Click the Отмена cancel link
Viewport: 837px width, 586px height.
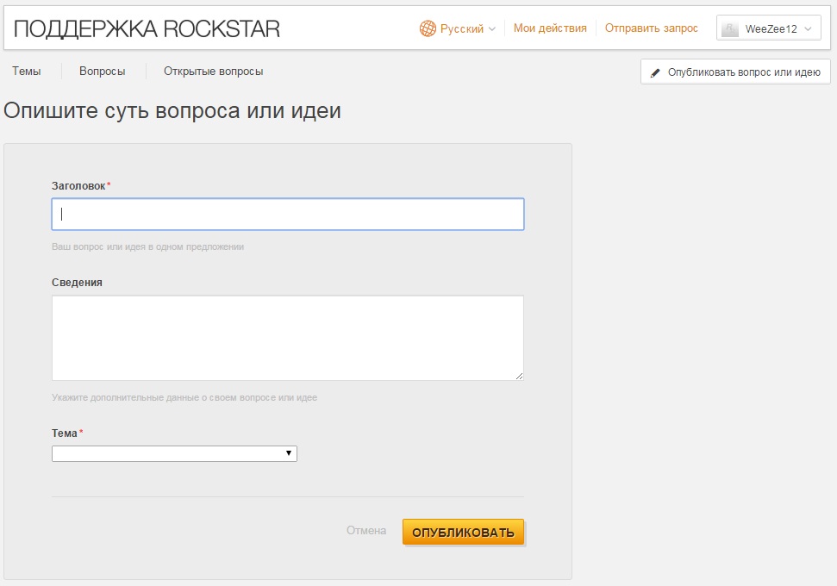click(x=366, y=531)
